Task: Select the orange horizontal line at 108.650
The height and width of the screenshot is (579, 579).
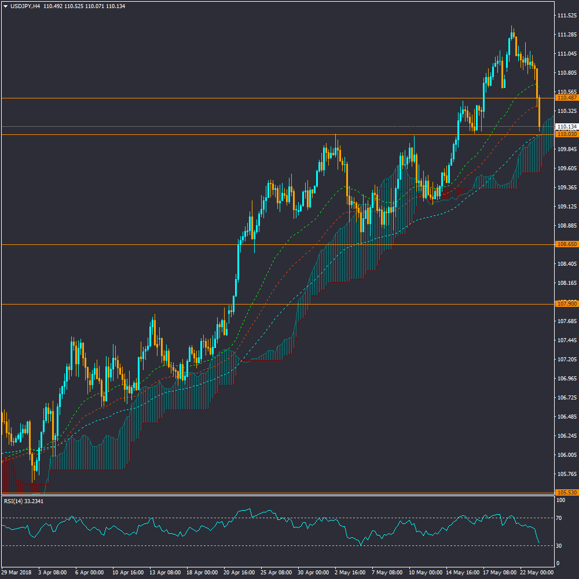Action: pyautogui.click(x=174, y=245)
